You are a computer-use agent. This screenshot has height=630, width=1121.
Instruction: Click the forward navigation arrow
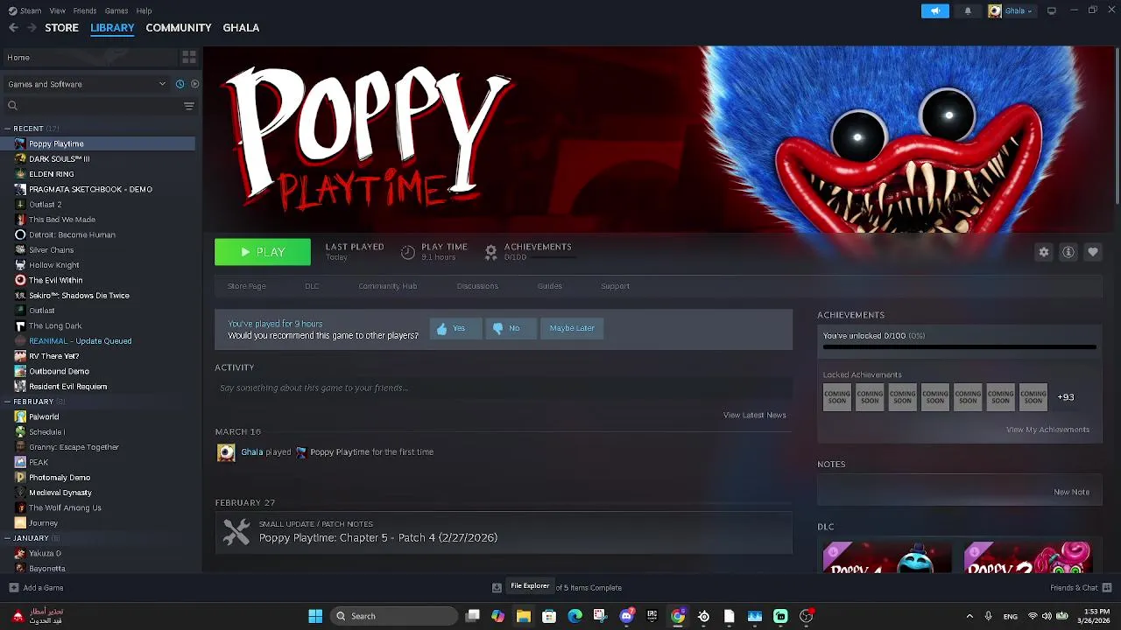(32, 28)
